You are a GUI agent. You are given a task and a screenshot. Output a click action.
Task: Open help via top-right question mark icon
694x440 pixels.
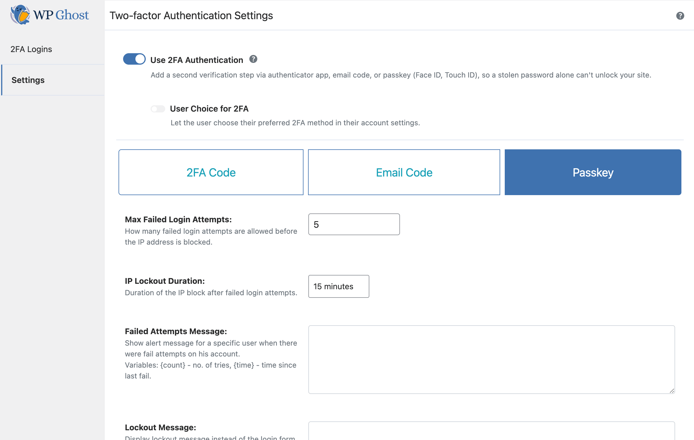[x=680, y=15]
